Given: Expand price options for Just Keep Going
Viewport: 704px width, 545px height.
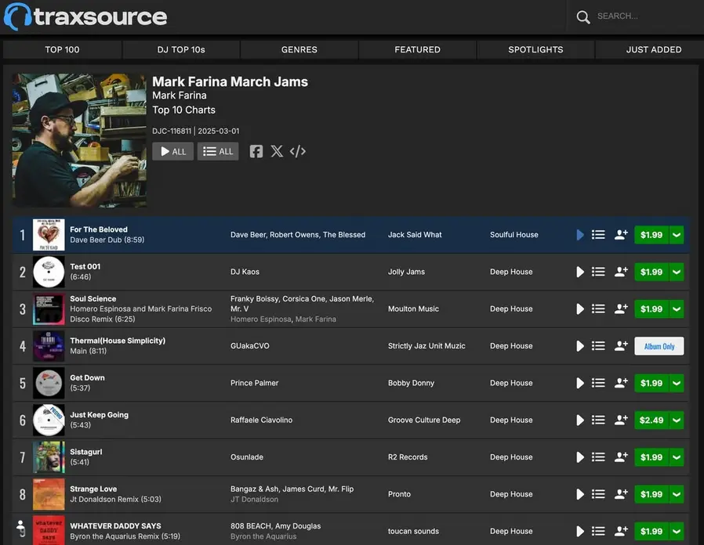Looking at the screenshot, I should pos(677,420).
